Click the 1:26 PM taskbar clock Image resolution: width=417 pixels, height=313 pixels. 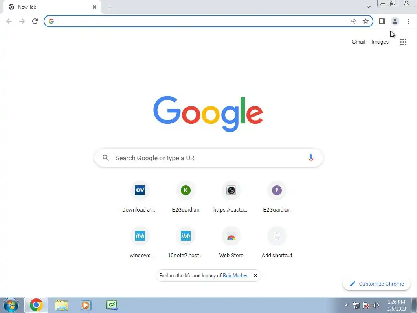point(396,305)
